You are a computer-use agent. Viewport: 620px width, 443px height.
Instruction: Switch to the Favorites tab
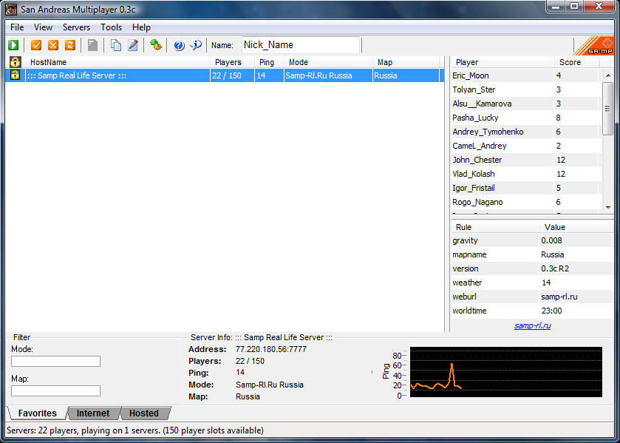click(x=37, y=413)
